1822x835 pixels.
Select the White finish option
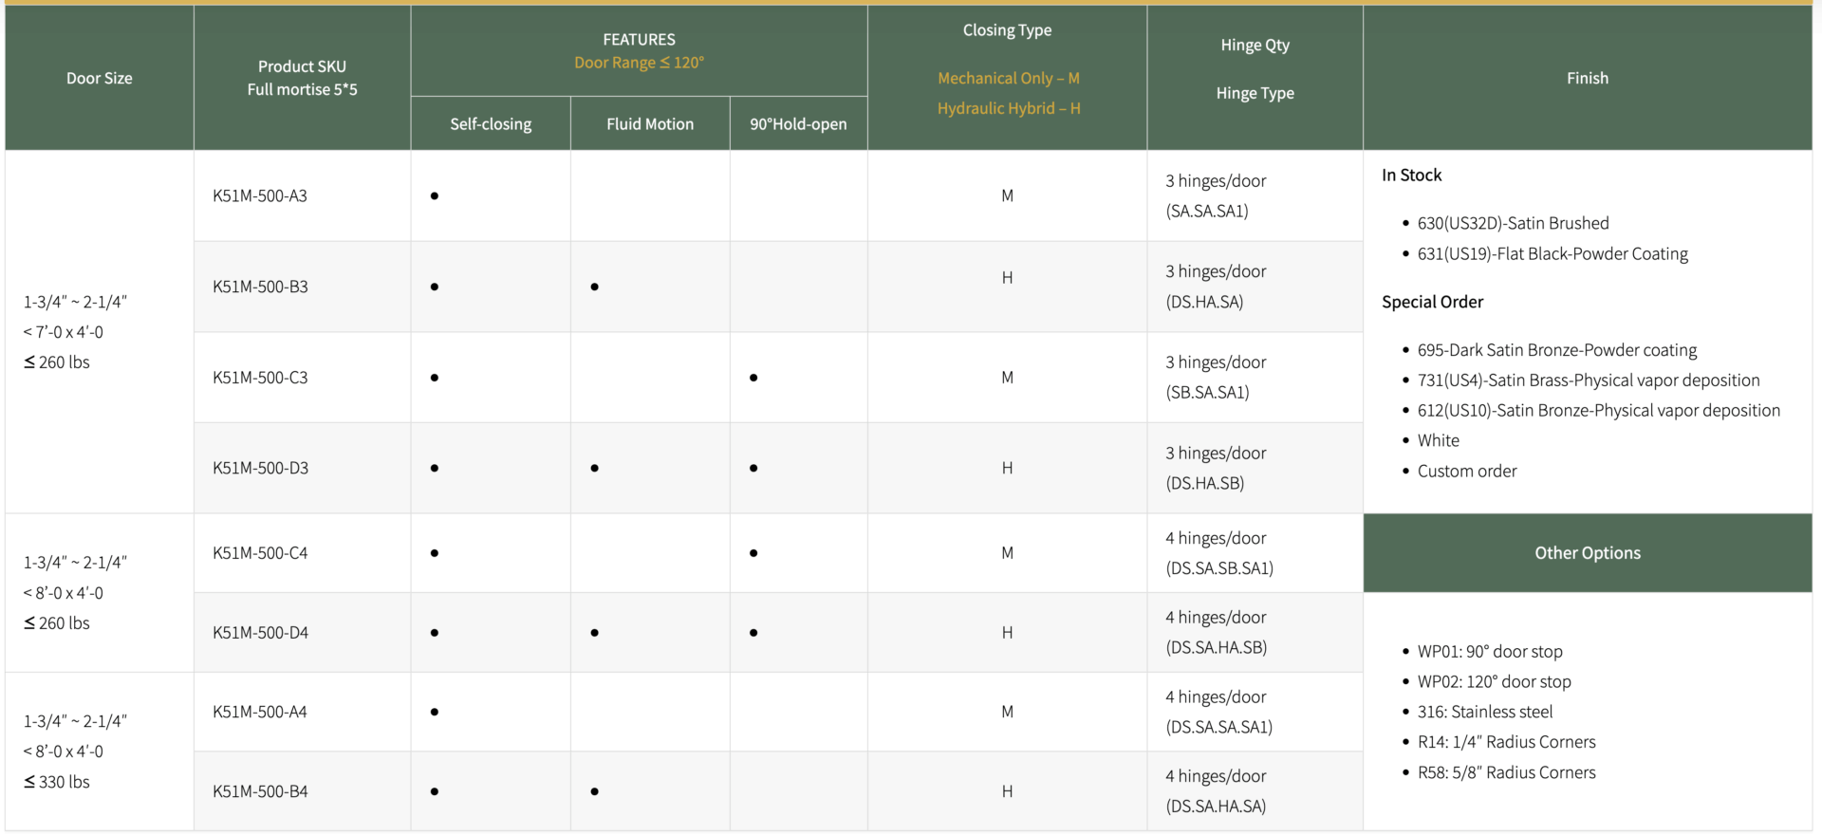tap(1439, 440)
